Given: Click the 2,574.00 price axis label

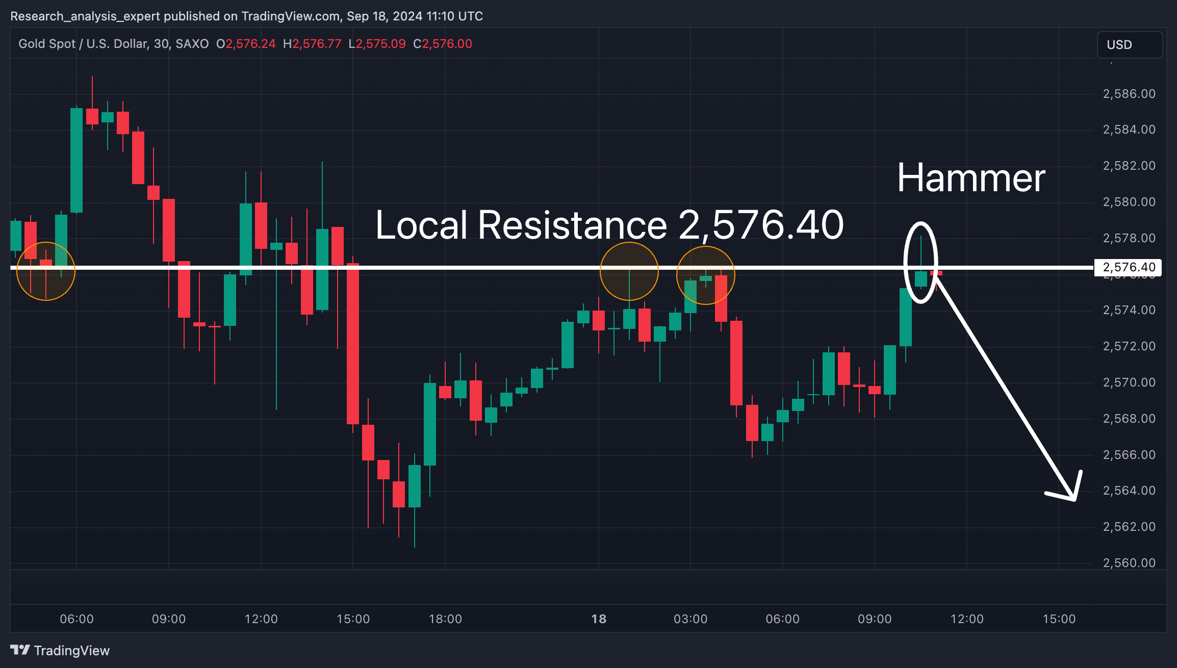Looking at the screenshot, I should click(1129, 310).
